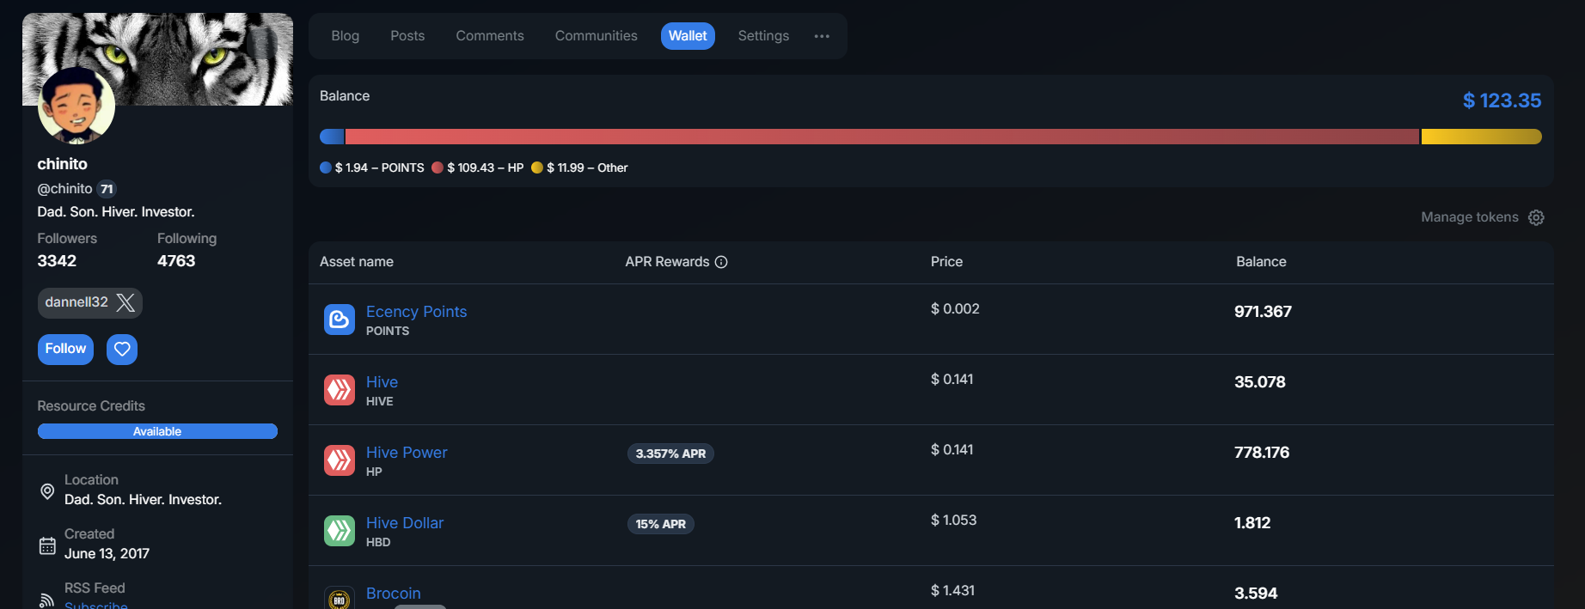Click the Hive token icon

point(339,390)
